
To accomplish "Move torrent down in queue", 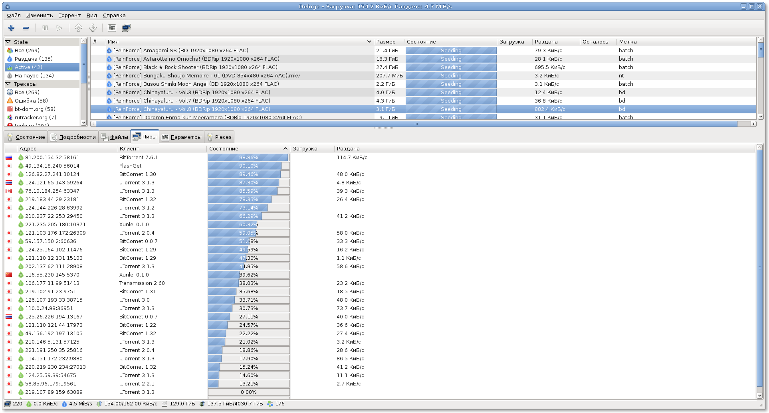I will (x=93, y=28).
